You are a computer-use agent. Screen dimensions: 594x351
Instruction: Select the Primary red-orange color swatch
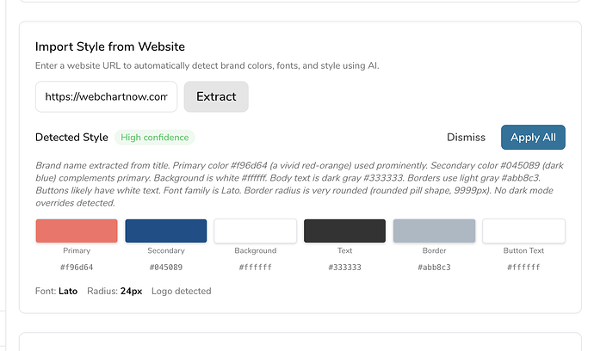tap(77, 231)
